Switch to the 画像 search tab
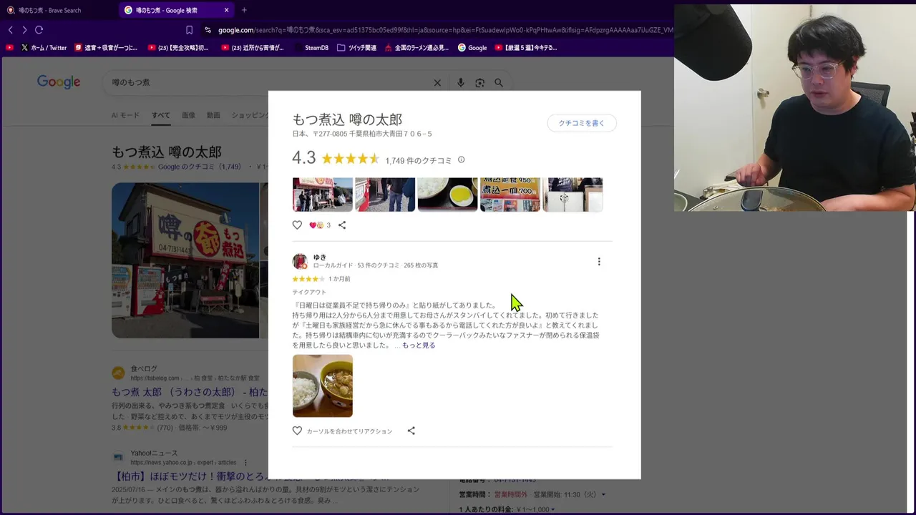This screenshot has width=916, height=515. [x=188, y=115]
